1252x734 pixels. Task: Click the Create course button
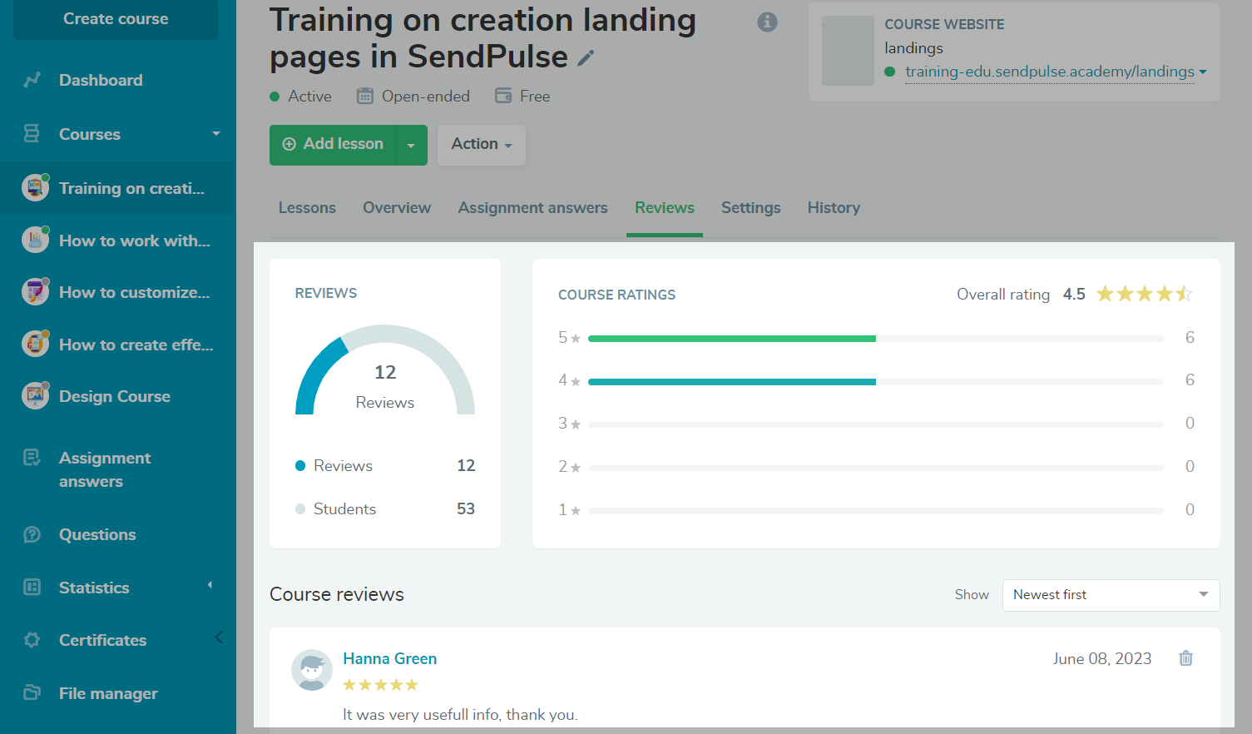pyautogui.click(x=116, y=19)
